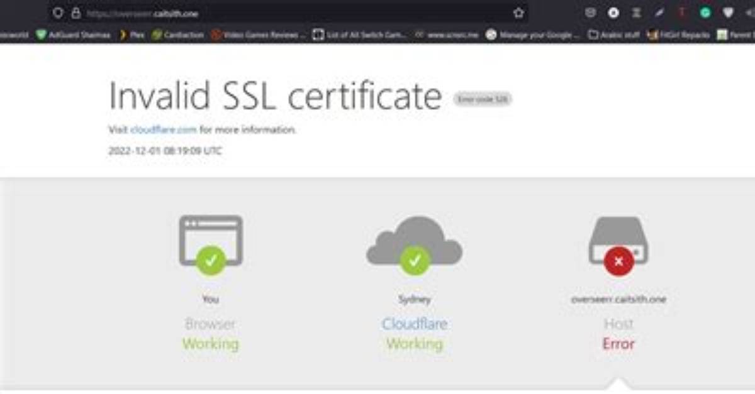Click the white heart shield extension icon

[x=728, y=13]
